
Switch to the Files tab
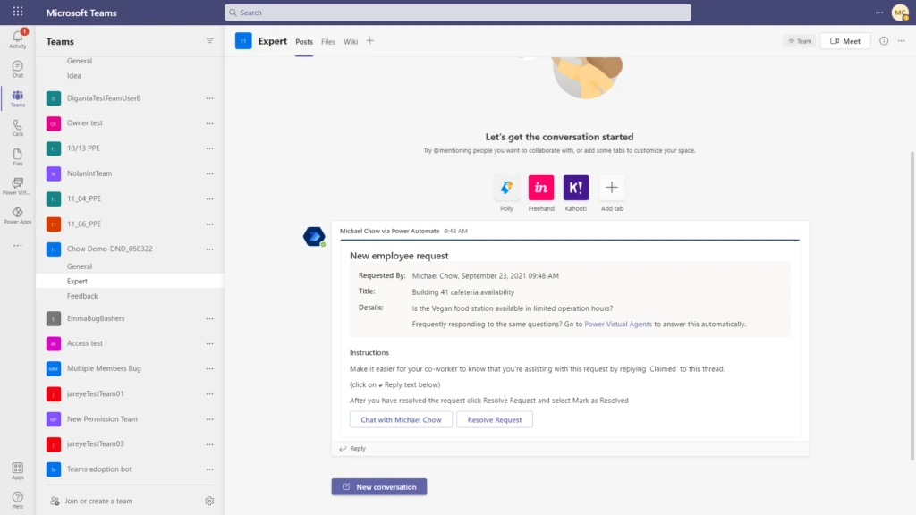click(x=327, y=41)
